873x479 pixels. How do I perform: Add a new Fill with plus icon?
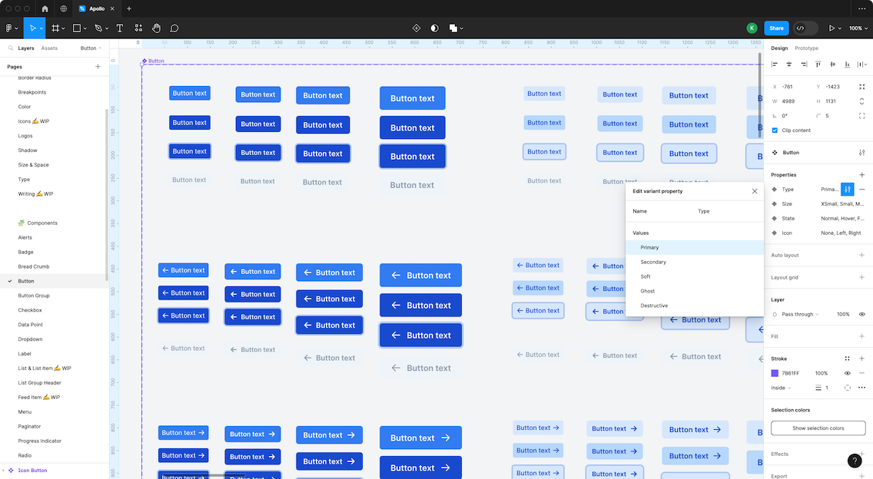[x=861, y=336]
